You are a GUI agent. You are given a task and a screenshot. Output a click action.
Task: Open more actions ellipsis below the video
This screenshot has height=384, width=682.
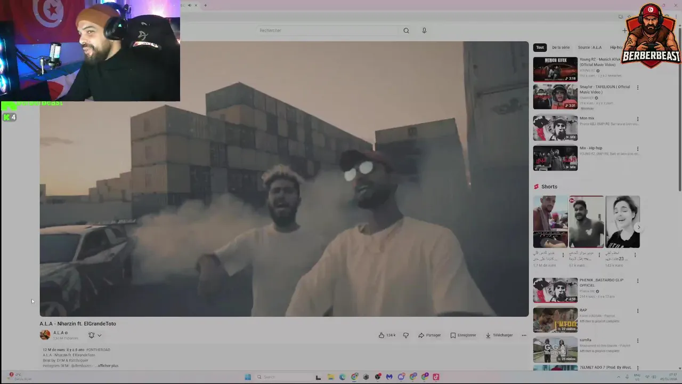click(x=524, y=335)
